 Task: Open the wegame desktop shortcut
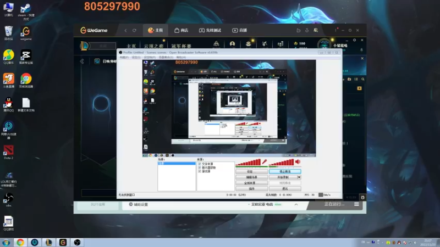pyautogui.click(x=26, y=33)
